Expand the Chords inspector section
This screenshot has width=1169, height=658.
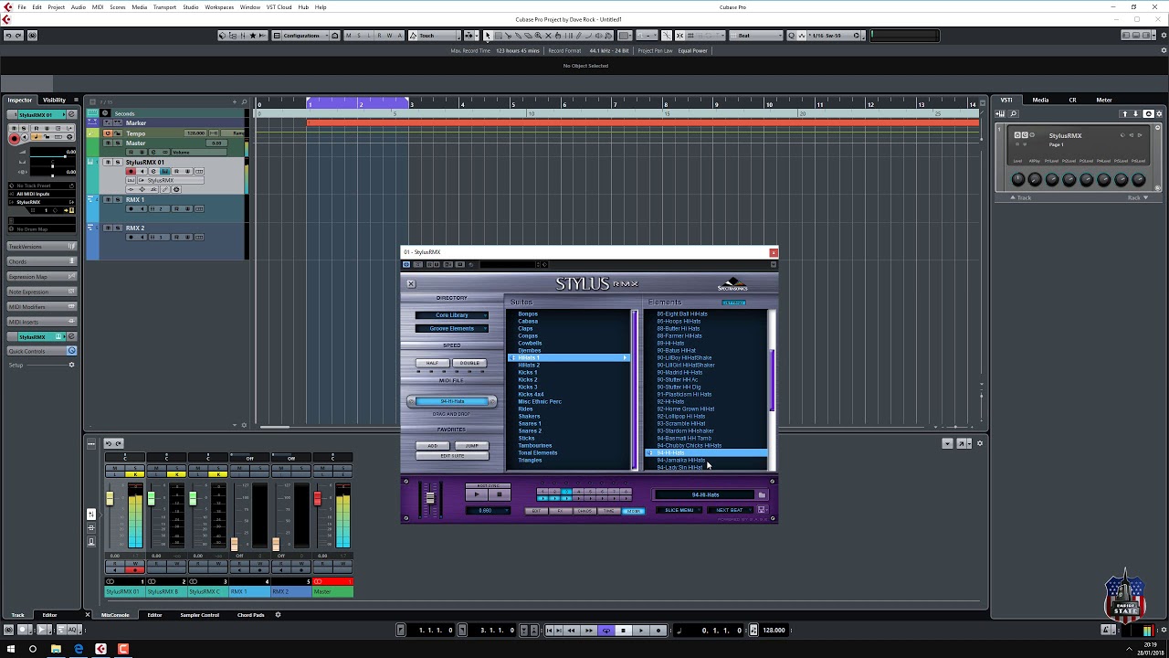pos(42,261)
